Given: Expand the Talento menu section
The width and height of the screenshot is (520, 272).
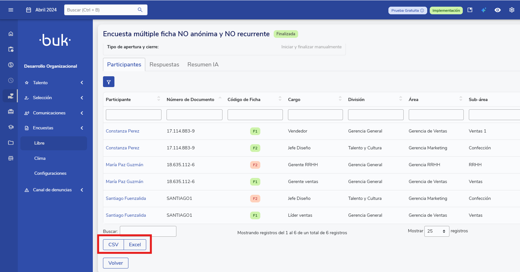Looking at the screenshot, I should (x=53, y=83).
